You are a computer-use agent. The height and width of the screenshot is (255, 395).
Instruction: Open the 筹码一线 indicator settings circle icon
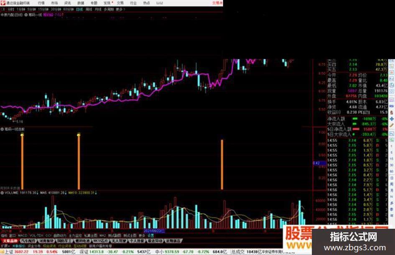[x=26, y=15]
